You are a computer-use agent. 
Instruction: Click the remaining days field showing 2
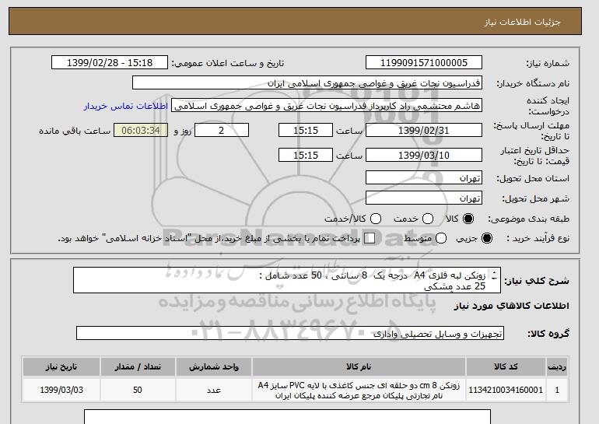(222, 130)
